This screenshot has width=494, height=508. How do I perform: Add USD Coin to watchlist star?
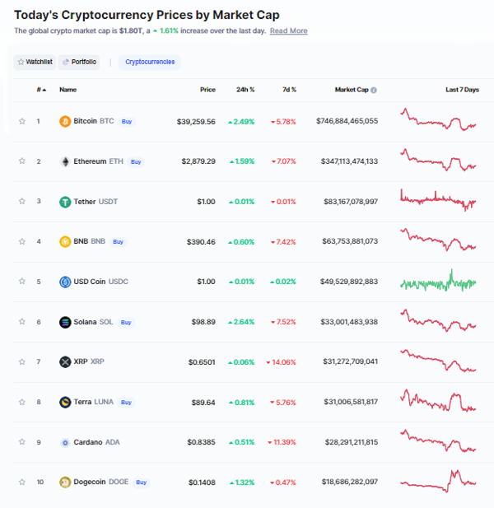(x=22, y=282)
